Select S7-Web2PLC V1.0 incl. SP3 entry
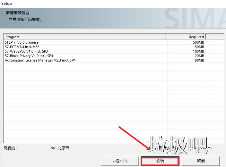The image size is (226, 167). coord(26,51)
